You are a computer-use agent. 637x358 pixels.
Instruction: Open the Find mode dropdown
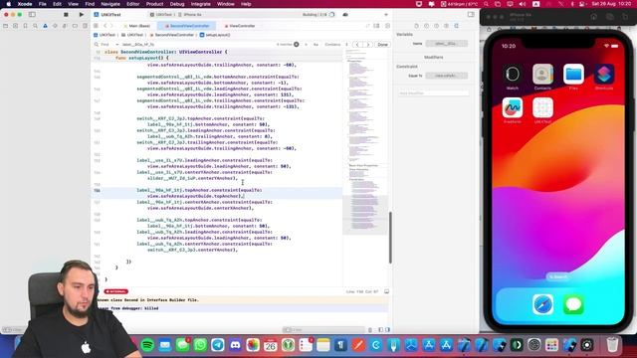pos(106,44)
